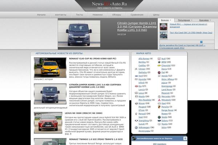This screenshot has width=218, height=145.
Task: Open the Dacia brand link
Action: (x=164, y=69)
